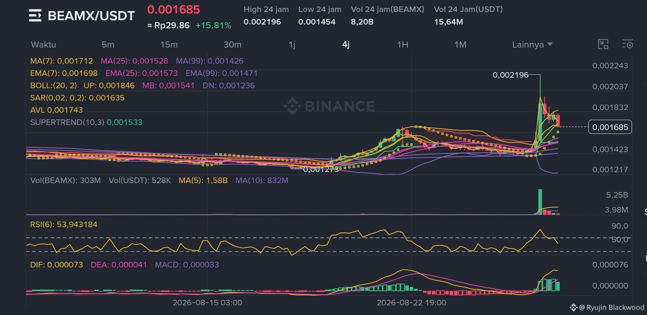Click the Binance watermark logo on chart

[x=292, y=106]
